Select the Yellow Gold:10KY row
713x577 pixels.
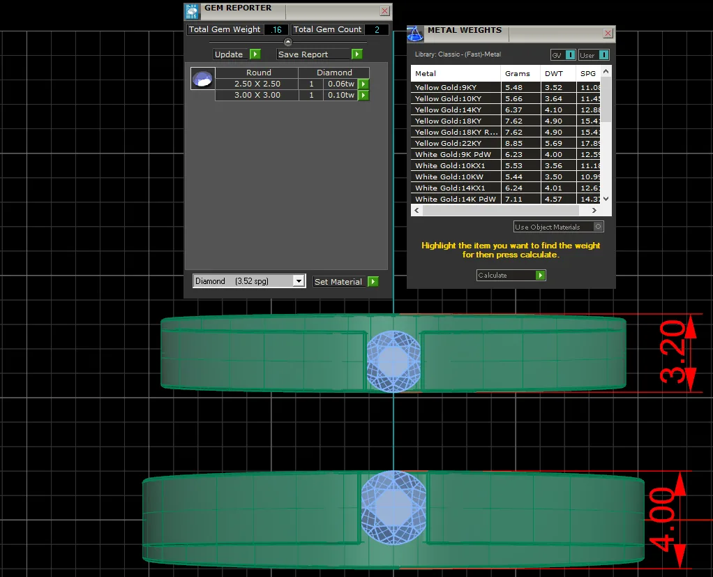pos(506,98)
